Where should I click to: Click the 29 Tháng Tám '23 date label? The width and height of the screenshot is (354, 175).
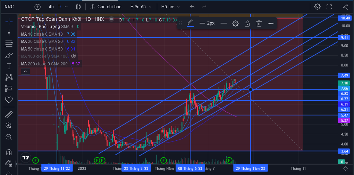point(250,168)
